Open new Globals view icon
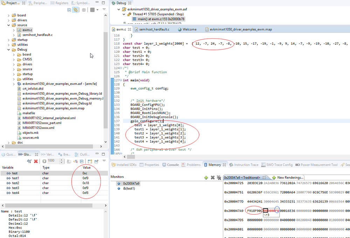350x238 pixels. click(90, 161)
